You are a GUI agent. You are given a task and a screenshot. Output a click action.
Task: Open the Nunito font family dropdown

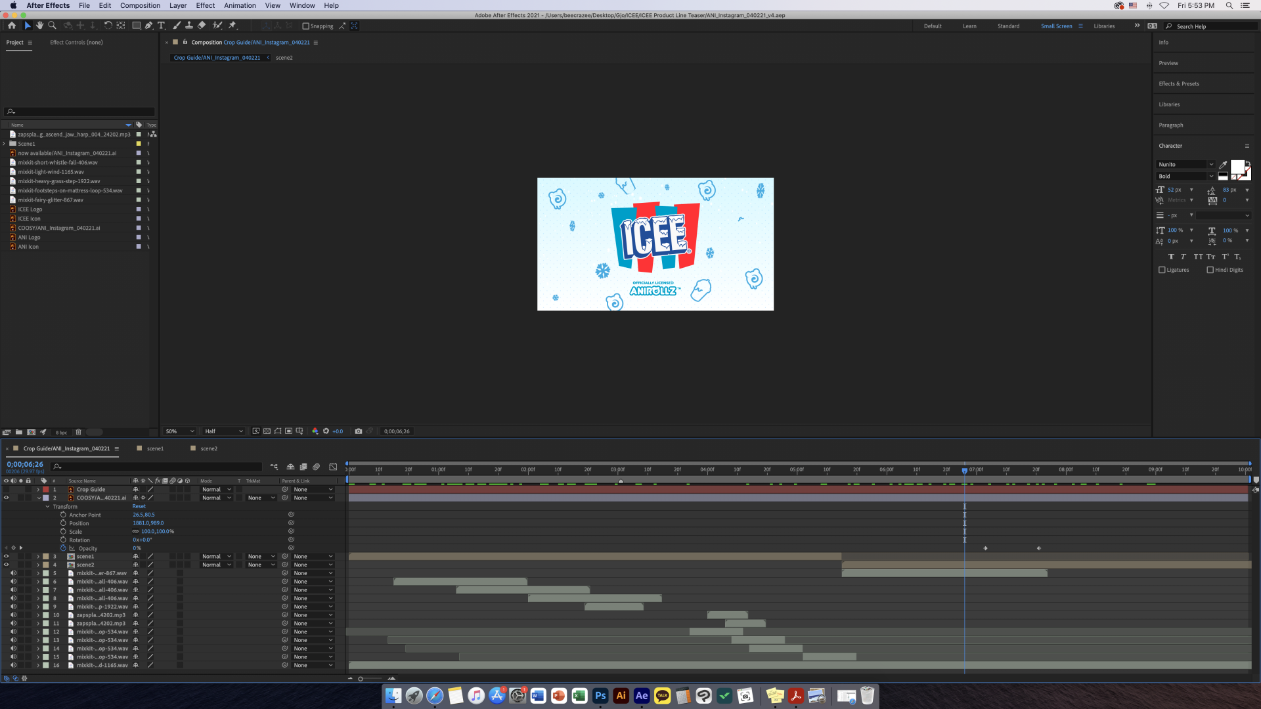(1185, 164)
